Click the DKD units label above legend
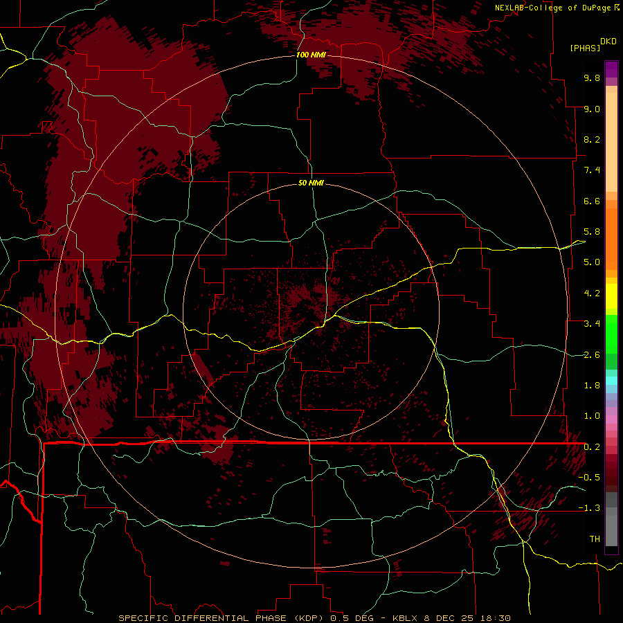Image resolution: width=623 pixels, height=623 pixels. pyautogui.click(x=608, y=42)
